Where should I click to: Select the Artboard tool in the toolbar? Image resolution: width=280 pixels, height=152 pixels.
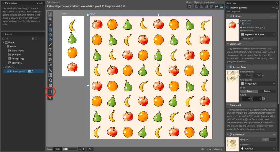[50, 92]
